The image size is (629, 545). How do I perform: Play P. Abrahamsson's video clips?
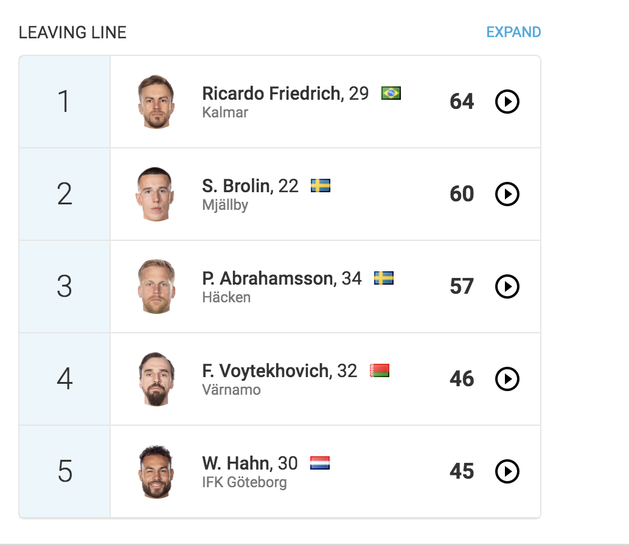click(x=507, y=286)
